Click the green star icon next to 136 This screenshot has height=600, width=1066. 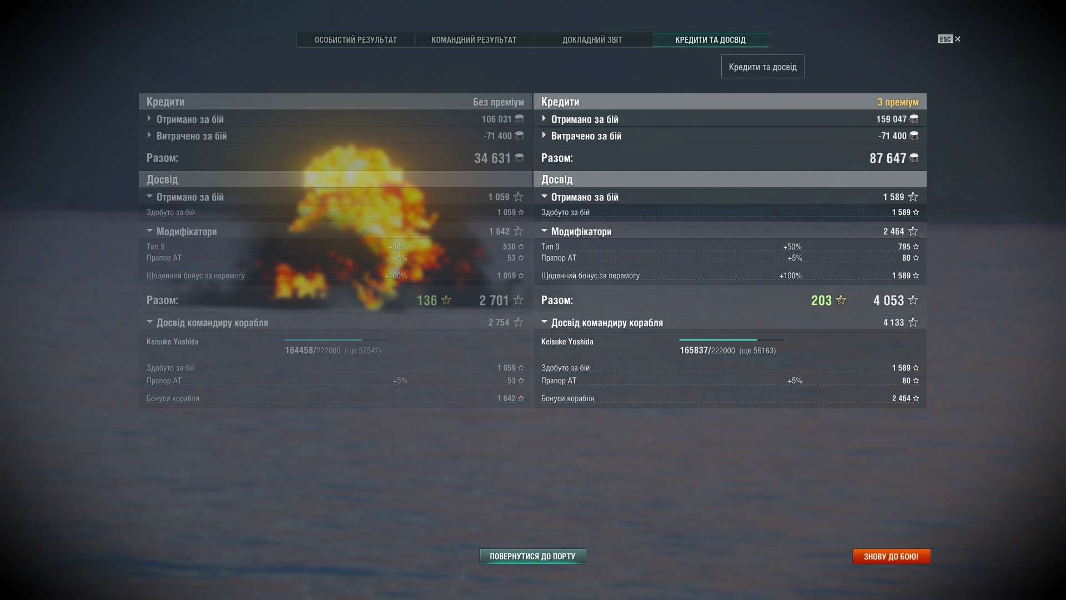tap(446, 300)
